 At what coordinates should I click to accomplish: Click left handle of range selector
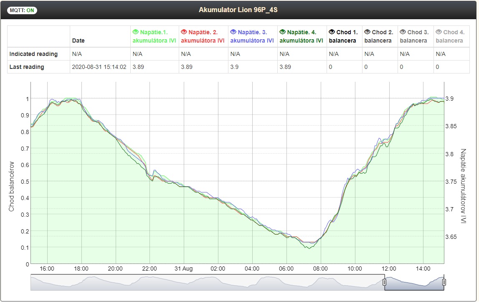pyautogui.click(x=385, y=283)
